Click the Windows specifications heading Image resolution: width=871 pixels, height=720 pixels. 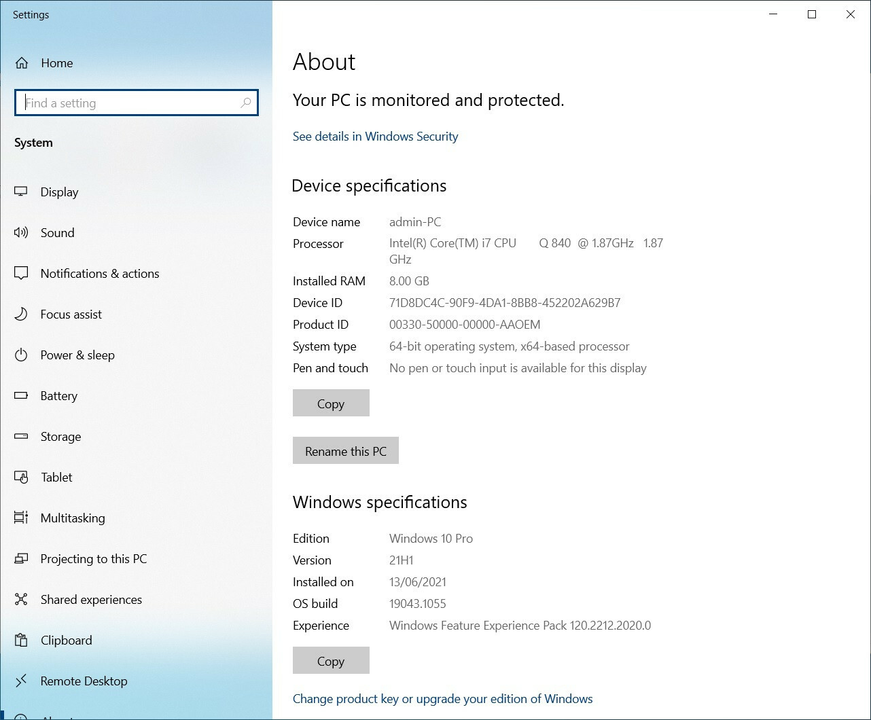point(380,503)
